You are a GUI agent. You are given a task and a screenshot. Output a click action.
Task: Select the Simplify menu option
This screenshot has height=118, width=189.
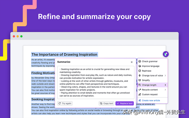click(152, 80)
